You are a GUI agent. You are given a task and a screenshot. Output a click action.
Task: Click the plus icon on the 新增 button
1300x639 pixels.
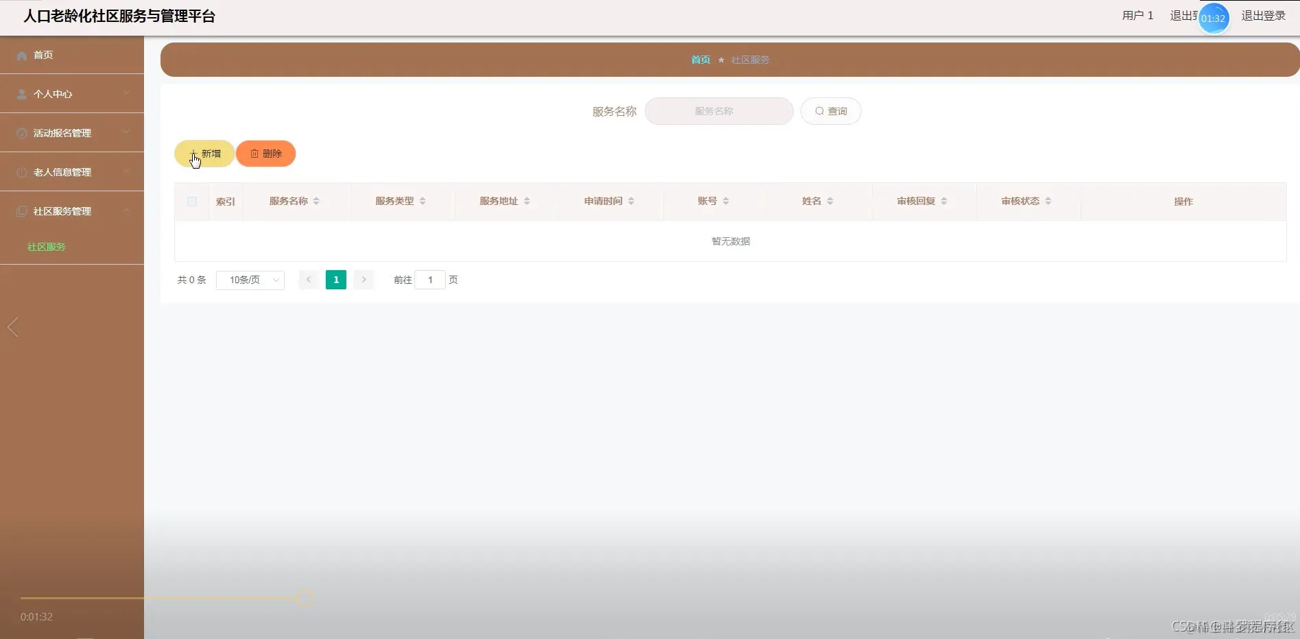tap(194, 153)
